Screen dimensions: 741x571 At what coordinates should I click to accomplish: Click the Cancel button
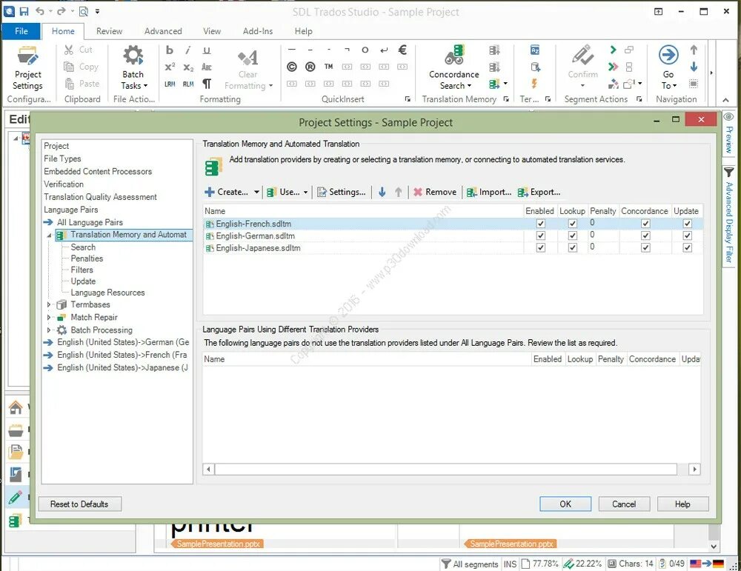click(624, 504)
